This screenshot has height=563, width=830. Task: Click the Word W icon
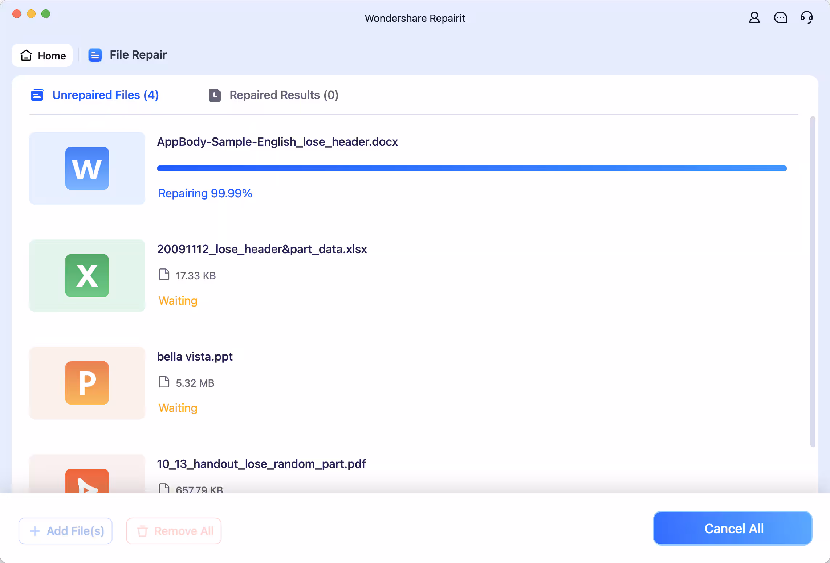pos(87,168)
